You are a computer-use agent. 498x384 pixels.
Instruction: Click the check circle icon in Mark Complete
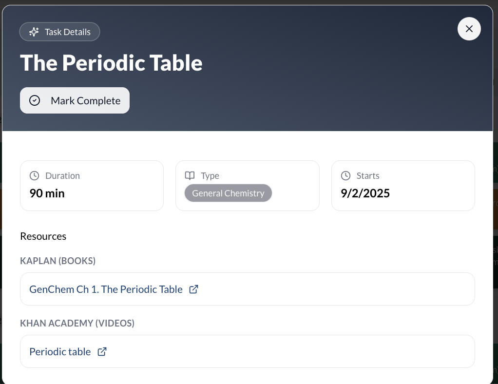click(35, 101)
